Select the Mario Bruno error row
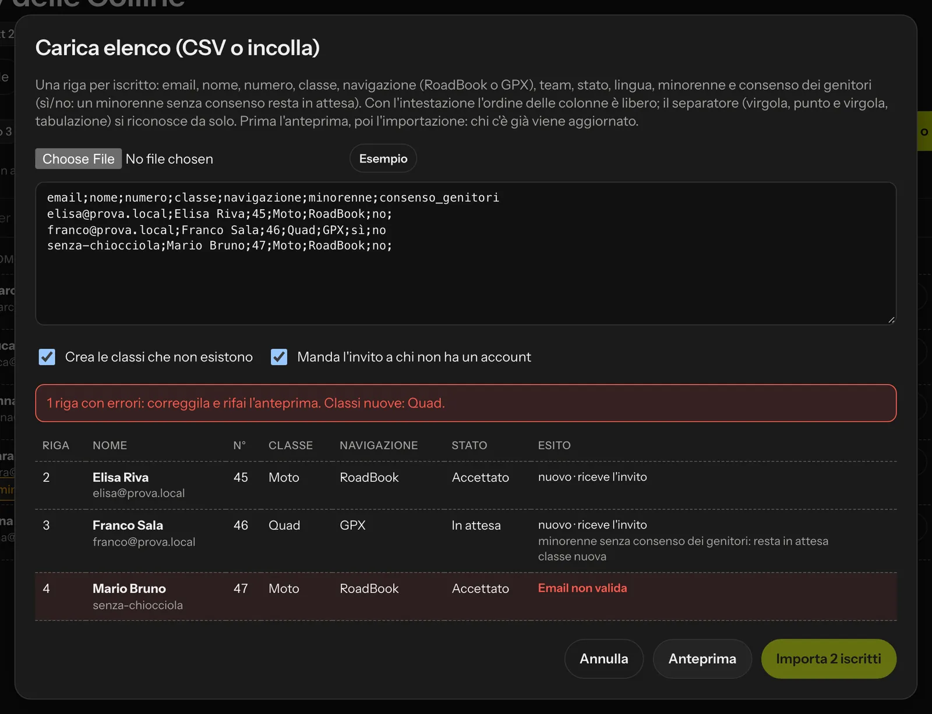932x714 pixels. tap(465, 597)
